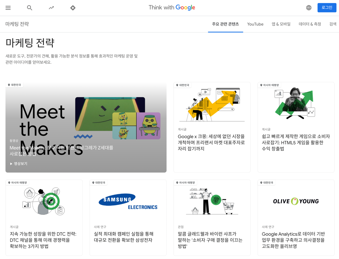339x259 pixels.
Task: Click the Meet the Makers video artwork
Action: coord(118,118)
